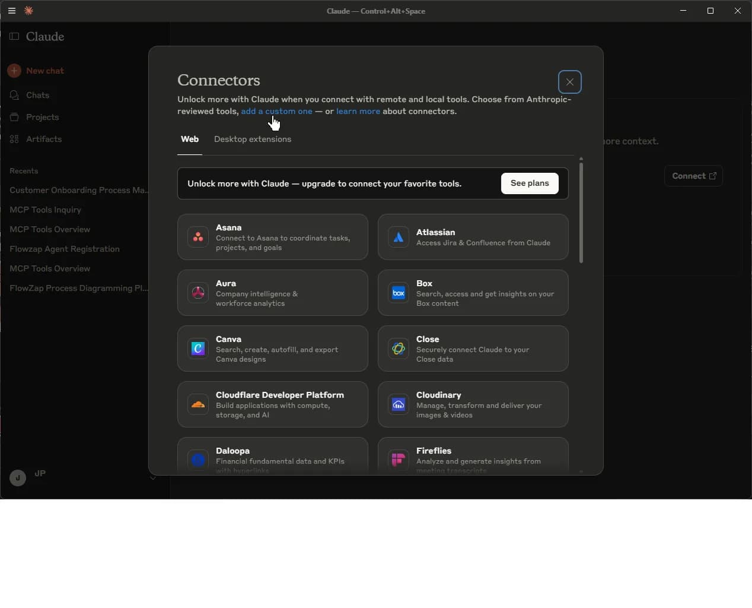
Task: Click the New chat label in sidebar
Action: pyautogui.click(x=45, y=71)
